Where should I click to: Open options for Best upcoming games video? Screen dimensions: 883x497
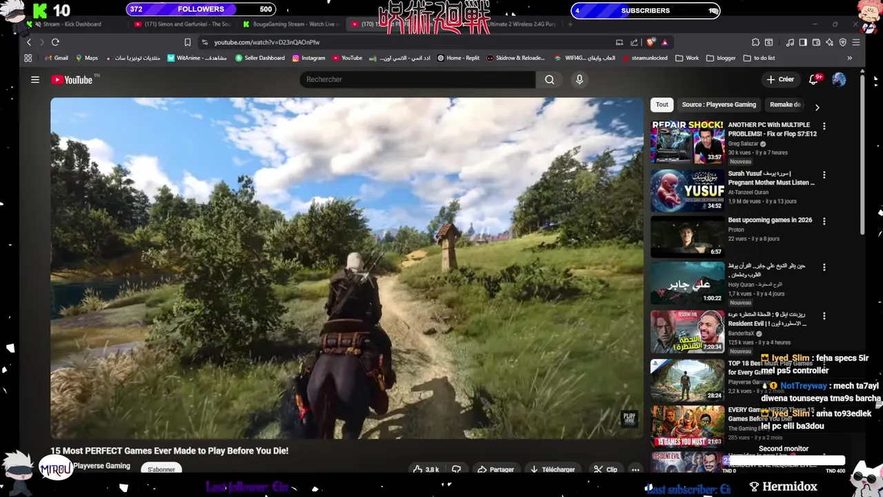pyautogui.click(x=824, y=221)
